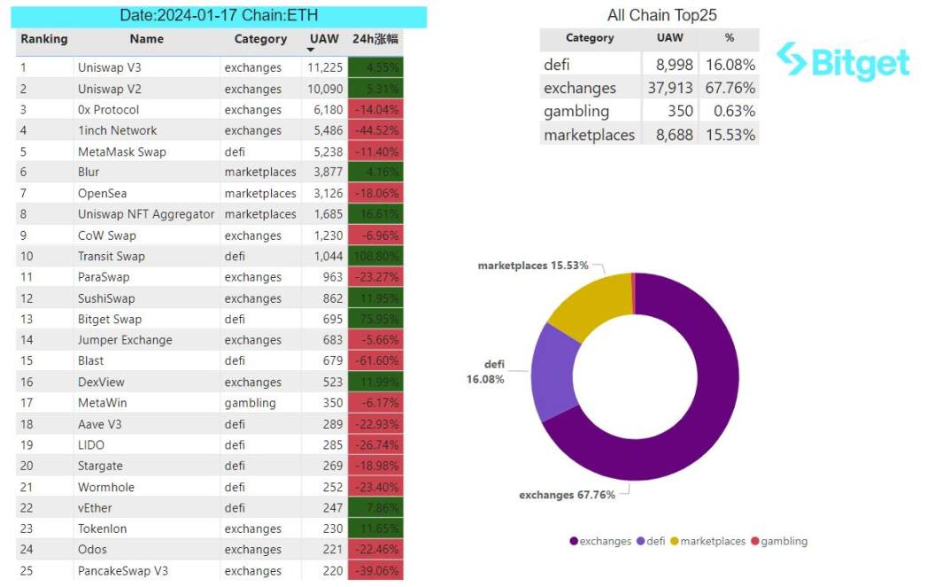Click the Bitget logo icon
Screen dimensions: 950x587
792,60
